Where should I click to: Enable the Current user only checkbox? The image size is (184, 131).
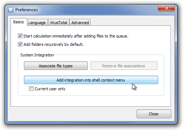31,89
